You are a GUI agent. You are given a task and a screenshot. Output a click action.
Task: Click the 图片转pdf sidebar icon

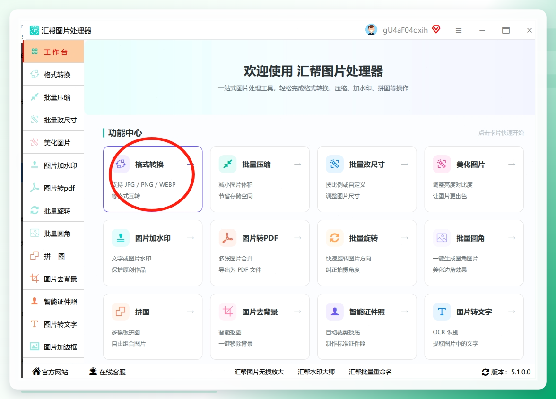[x=35, y=188]
